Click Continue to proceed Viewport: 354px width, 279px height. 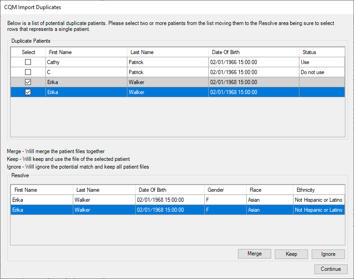pos(330,269)
